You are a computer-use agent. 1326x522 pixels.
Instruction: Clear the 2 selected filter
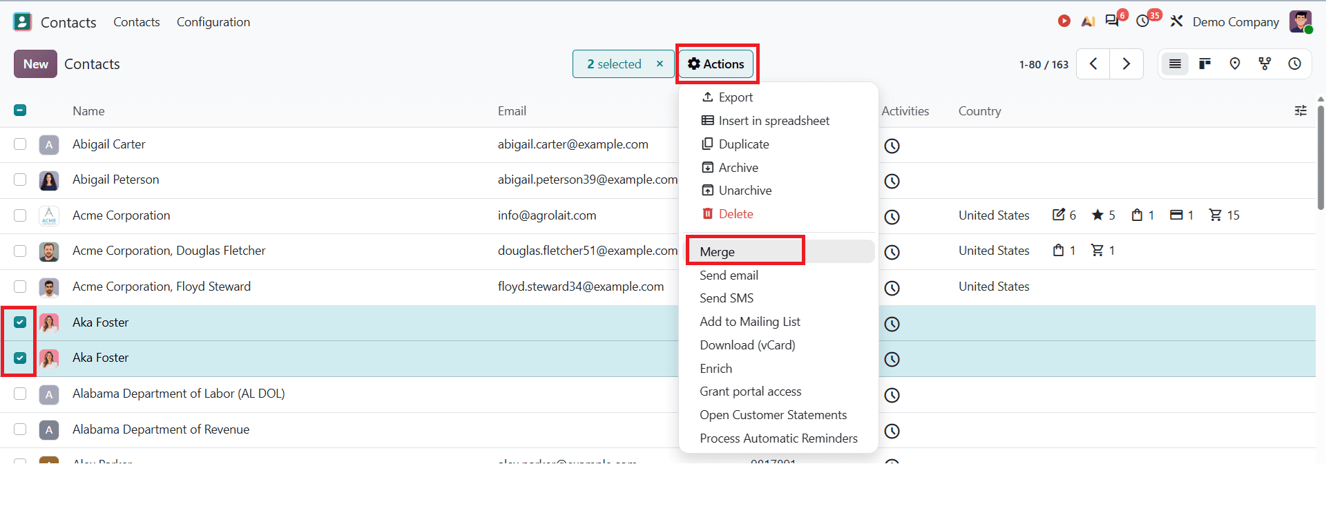click(660, 64)
